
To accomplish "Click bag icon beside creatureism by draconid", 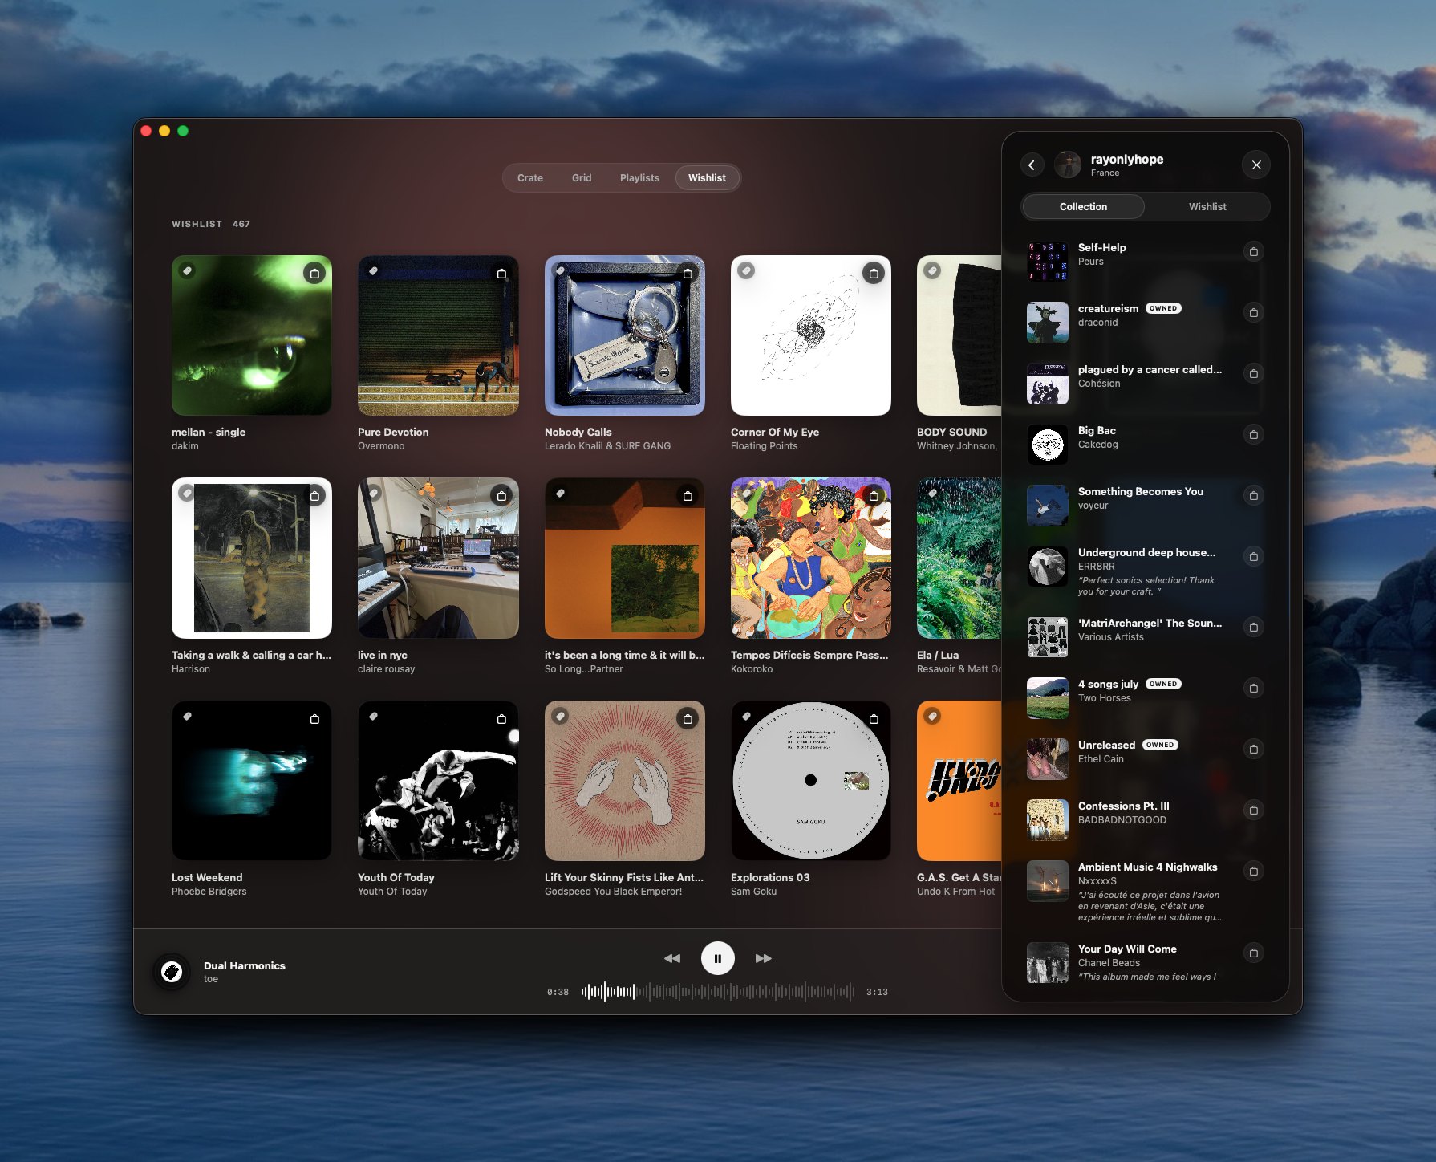I will (x=1254, y=312).
